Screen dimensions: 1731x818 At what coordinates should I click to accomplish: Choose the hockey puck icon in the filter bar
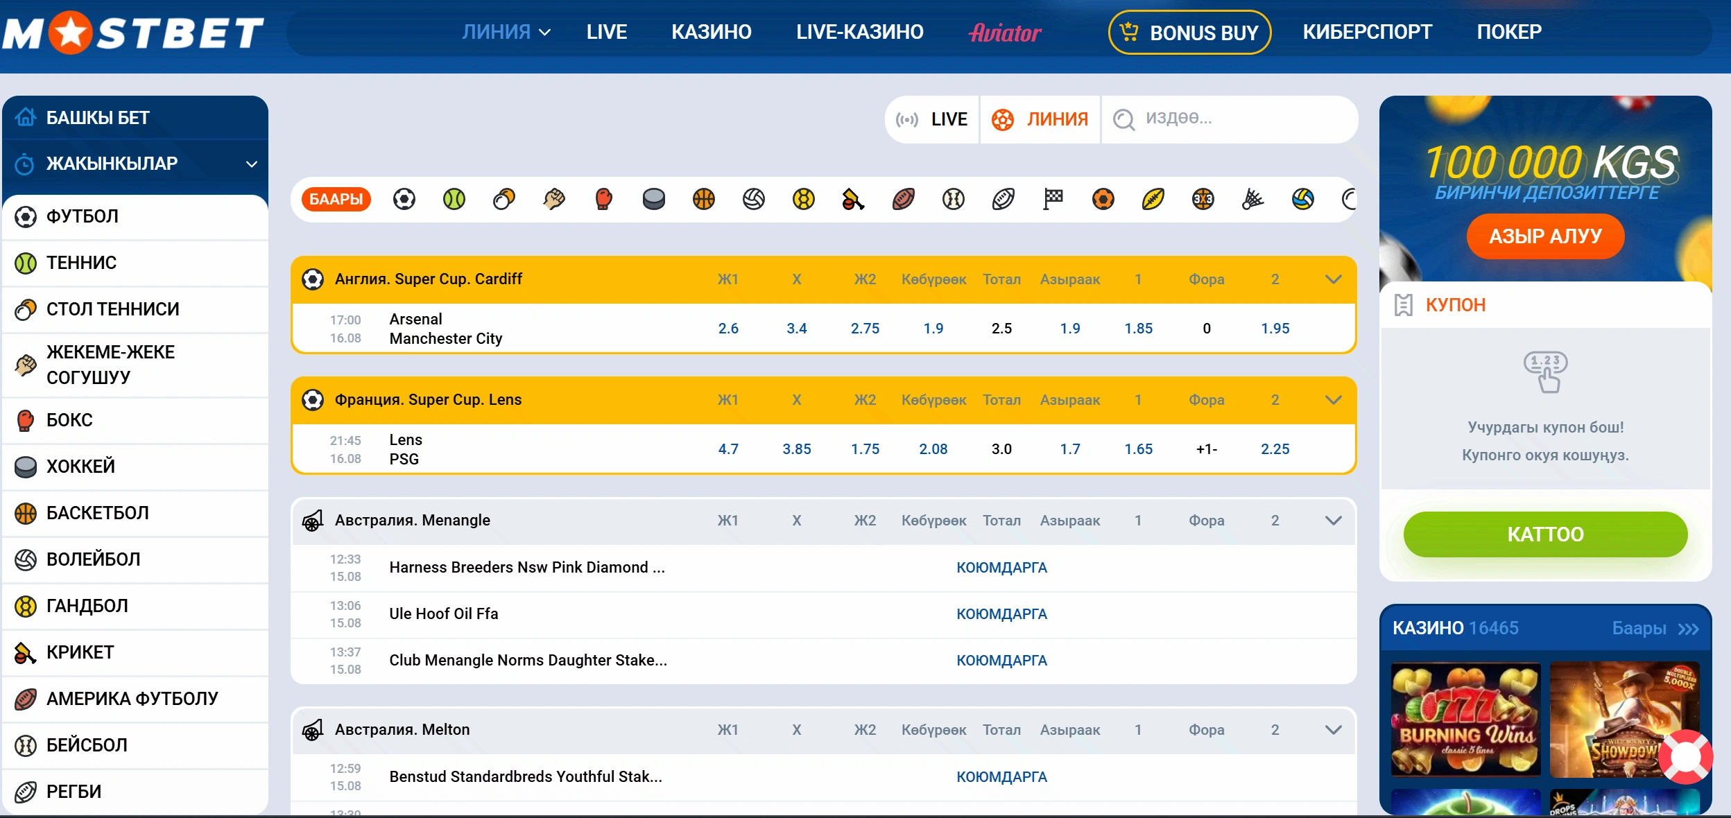click(x=654, y=200)
